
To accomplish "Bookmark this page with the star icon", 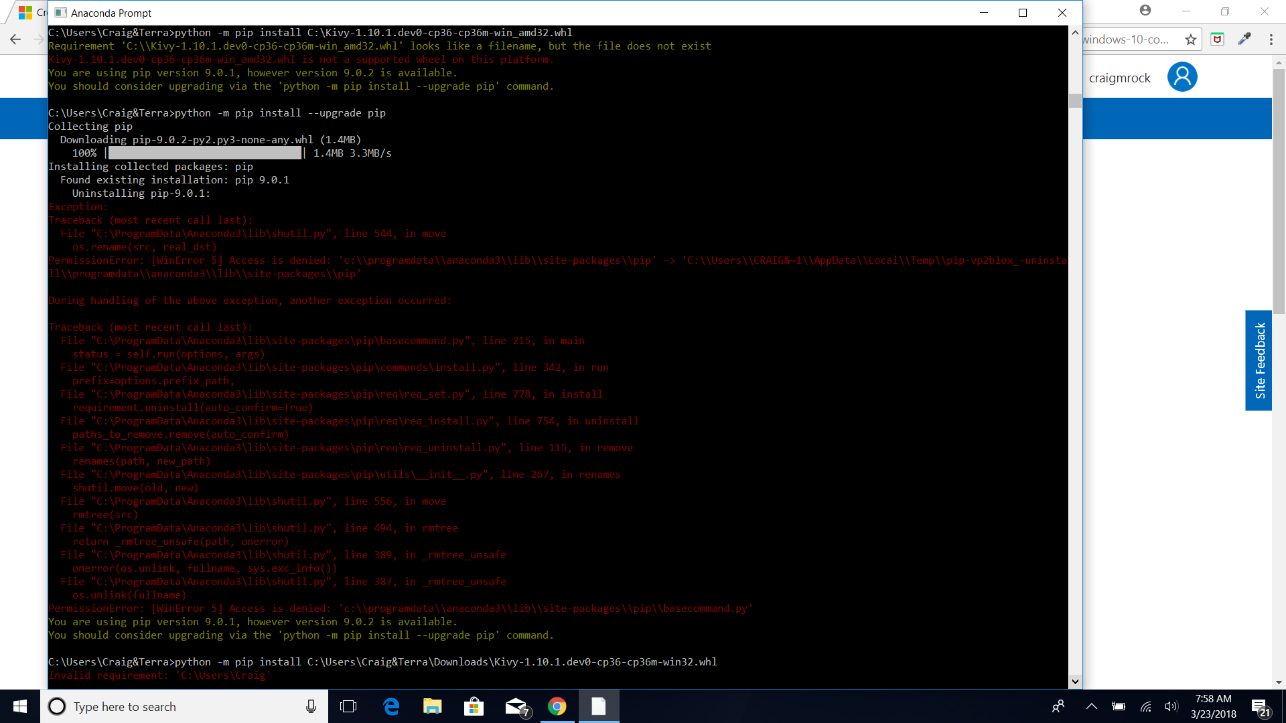I will [x=1191, y=39].
